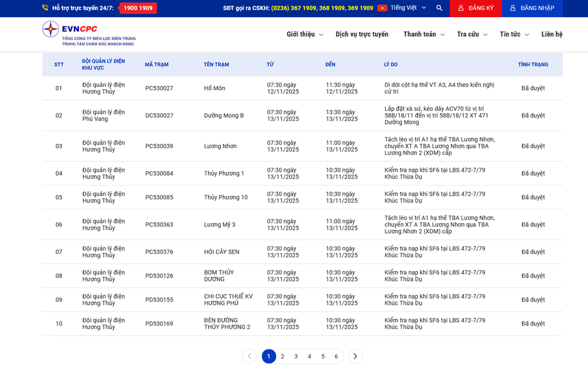
Task: Select row with station Hồ Môn
Action: point(214,88)
